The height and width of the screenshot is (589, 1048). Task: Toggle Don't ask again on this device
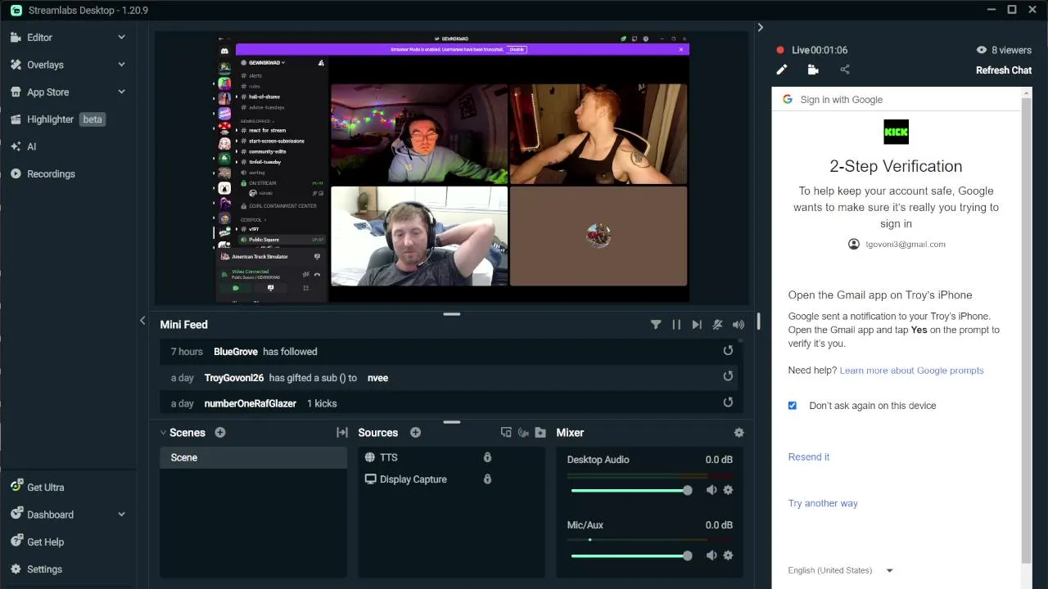792,406
